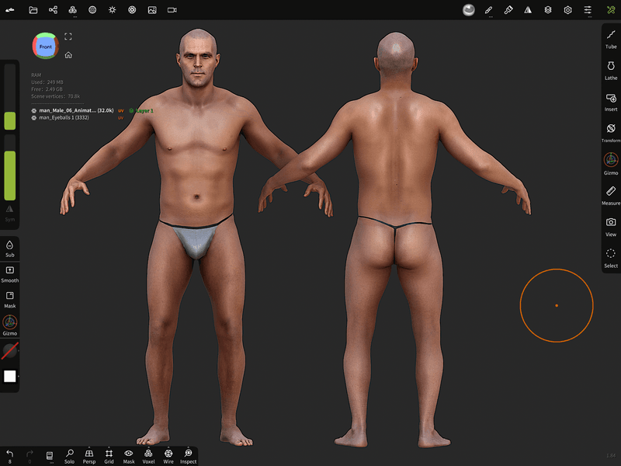Viewport: 621px width, 466px height.
Task: Open the matcap sphere preview menu
Action: tap(469, 10)
